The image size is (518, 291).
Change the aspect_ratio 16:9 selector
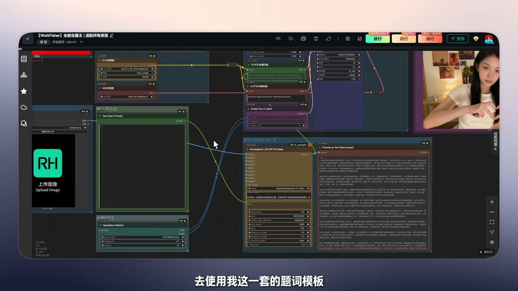142,237
